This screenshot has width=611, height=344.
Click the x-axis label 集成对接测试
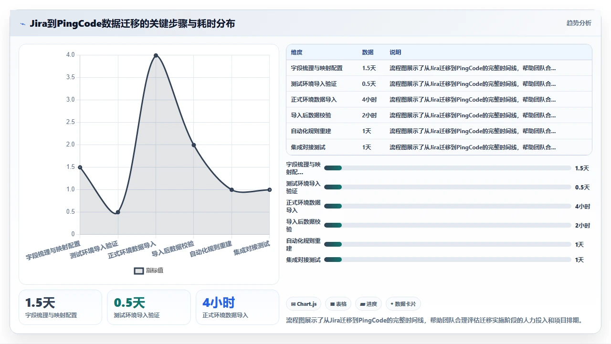pyautogui.click(x=252, y=248)
